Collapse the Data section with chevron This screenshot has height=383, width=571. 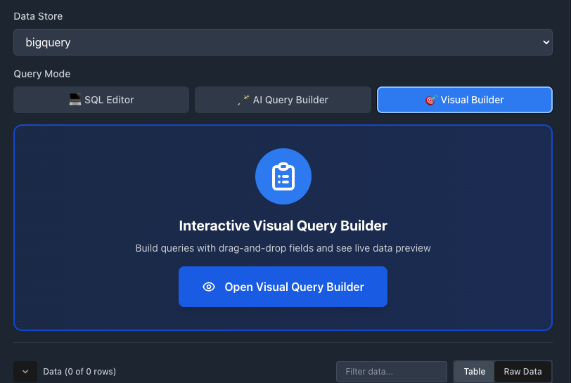click(x=25, y=371)
